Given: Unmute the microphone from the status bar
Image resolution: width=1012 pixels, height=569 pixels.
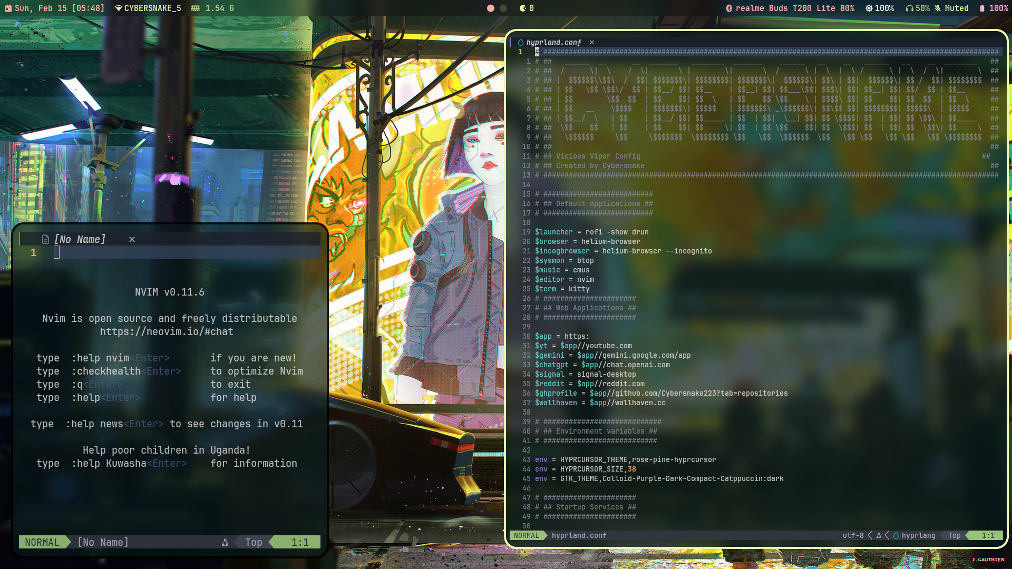Looking at the screenshot, I should [x=939, y=8].
